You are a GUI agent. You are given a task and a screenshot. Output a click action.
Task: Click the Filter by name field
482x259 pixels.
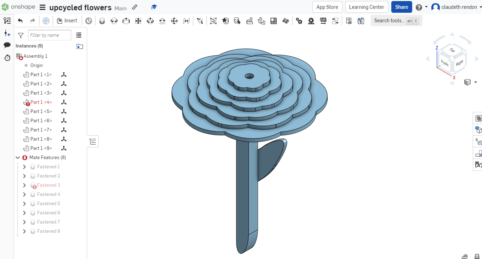point(50,35)
